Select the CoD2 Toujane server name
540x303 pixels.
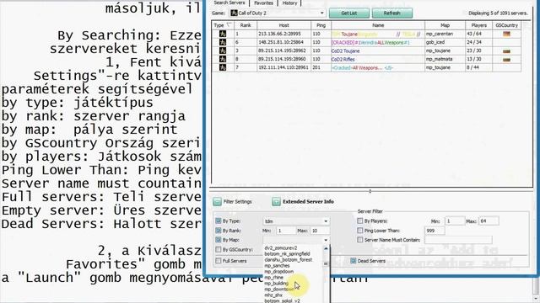coord(345,50)
